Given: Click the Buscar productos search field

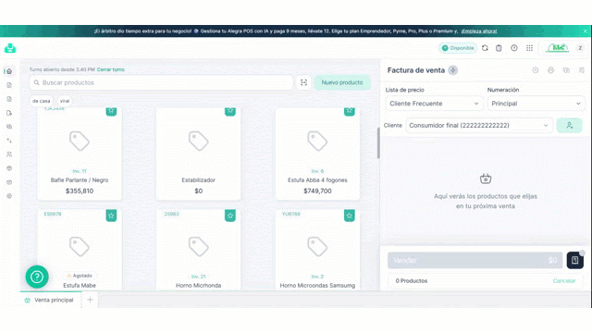Looking at the screenshot, I should [x=161, y=82].
